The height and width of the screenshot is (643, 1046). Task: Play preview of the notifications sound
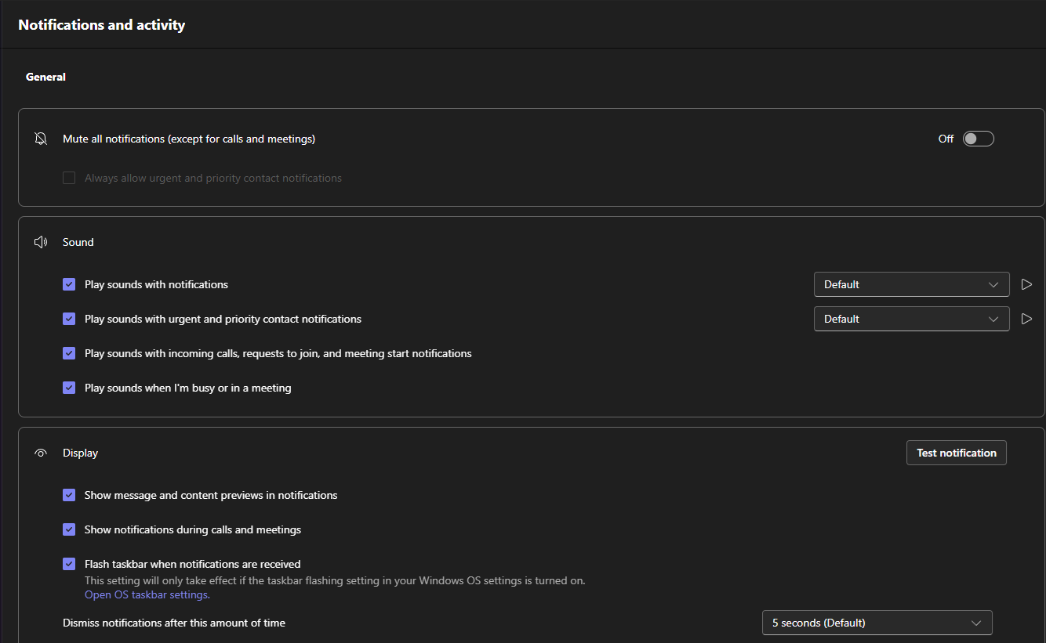coord(1026,284)
